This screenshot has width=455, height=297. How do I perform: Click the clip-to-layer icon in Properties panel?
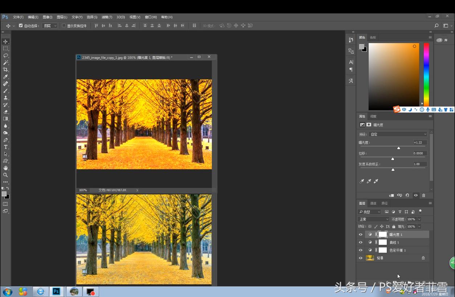(392, 195)
